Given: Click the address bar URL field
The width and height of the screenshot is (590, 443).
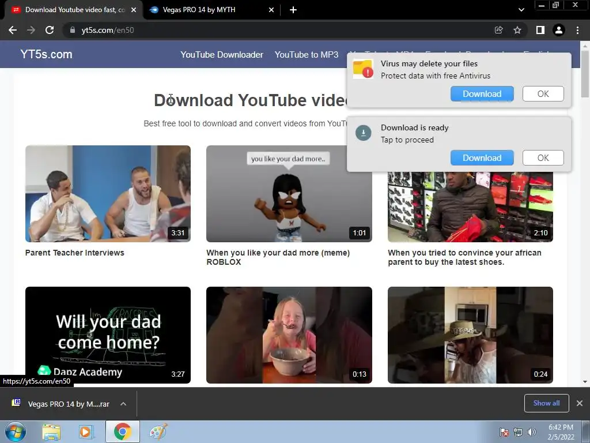Looking at the screenshot, I should coord(278,30).
